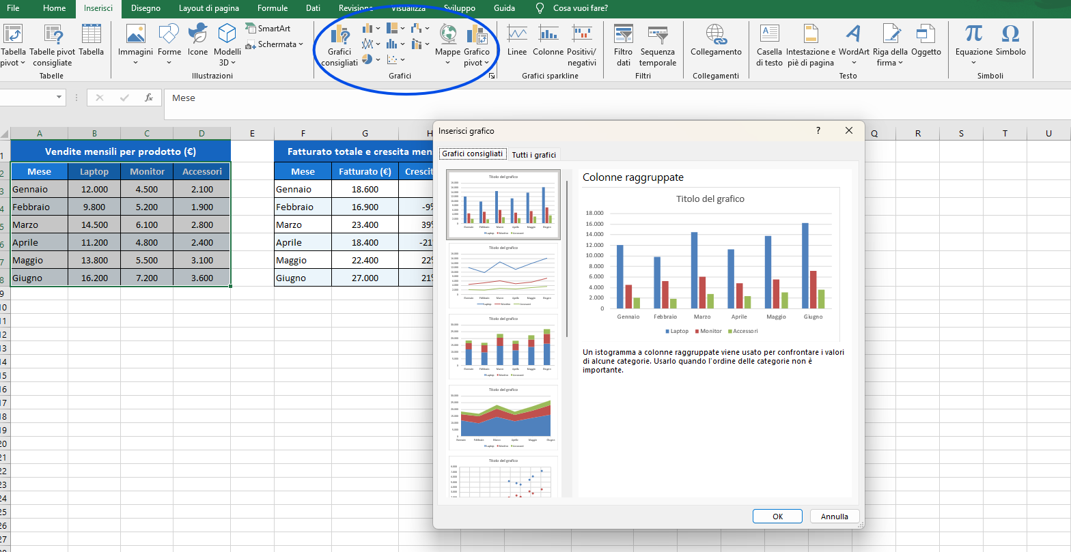Insert a Positivi/negativi sparkline
Viewport: 1071px width, 552px height.
[x=582, y=45]
